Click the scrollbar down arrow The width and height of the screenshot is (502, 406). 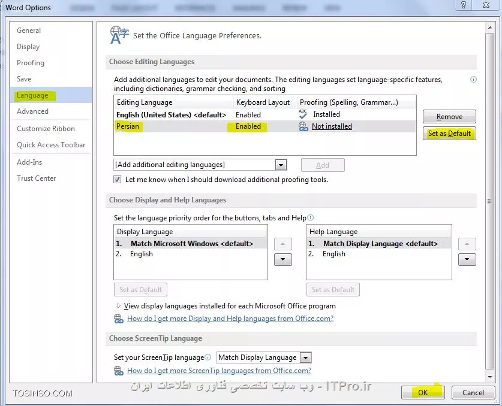[490, 377]
